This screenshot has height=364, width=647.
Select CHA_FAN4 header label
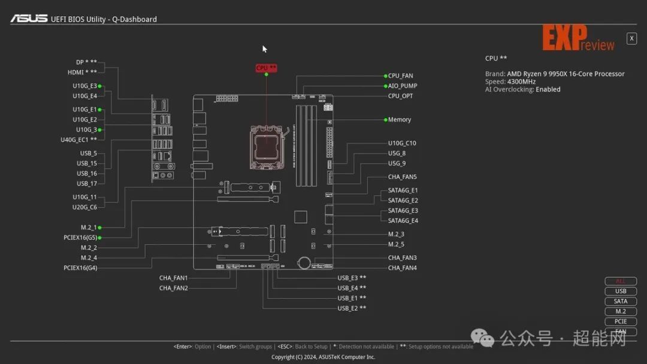pyautogui.click(x=403, y=268)
